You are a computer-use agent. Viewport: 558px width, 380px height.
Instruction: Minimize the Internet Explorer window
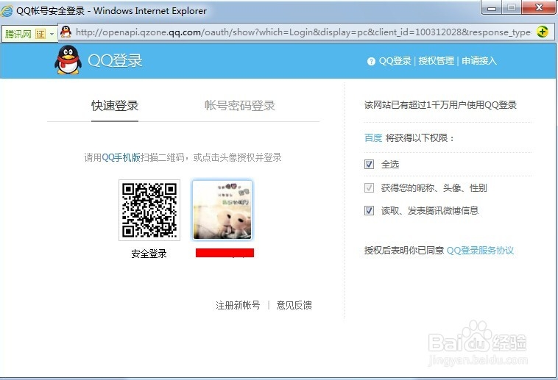492,7
